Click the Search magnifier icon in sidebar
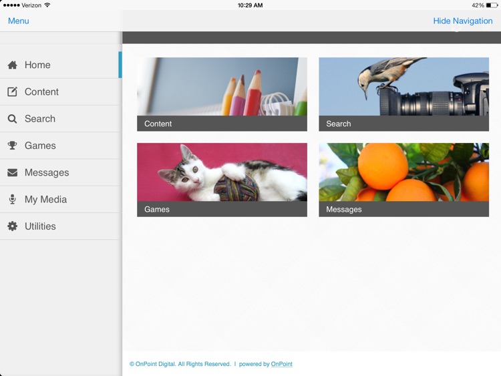The image size is (501, 376). tap(12, 119)
